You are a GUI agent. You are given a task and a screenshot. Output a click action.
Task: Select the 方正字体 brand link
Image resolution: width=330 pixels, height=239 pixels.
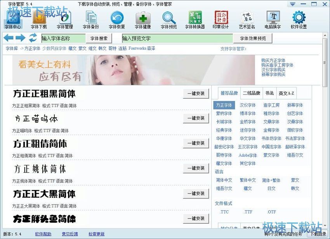224,105
